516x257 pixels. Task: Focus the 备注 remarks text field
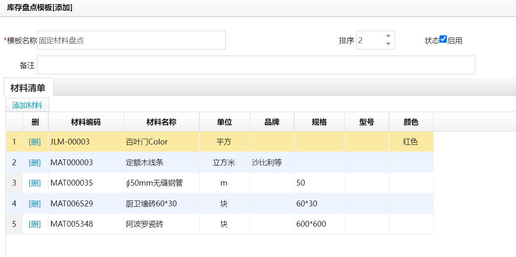point(256,65)
